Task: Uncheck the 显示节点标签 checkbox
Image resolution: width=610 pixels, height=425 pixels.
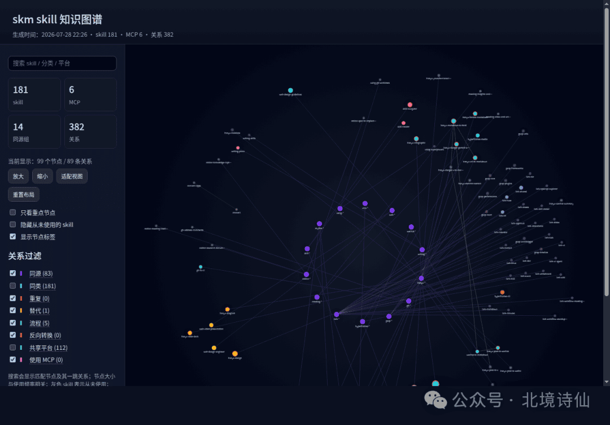Action: (x=13, y=237)
